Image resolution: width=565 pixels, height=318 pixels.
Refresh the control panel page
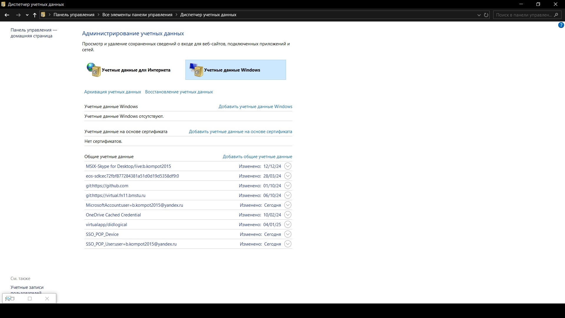pos(486,15)
